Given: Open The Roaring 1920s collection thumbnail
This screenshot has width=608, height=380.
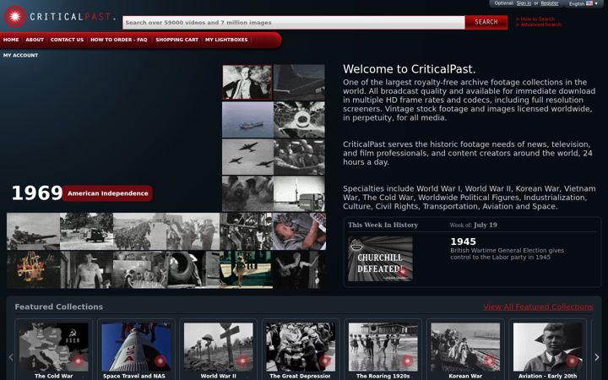Looking at the screenshot, I should coord(383,347).
